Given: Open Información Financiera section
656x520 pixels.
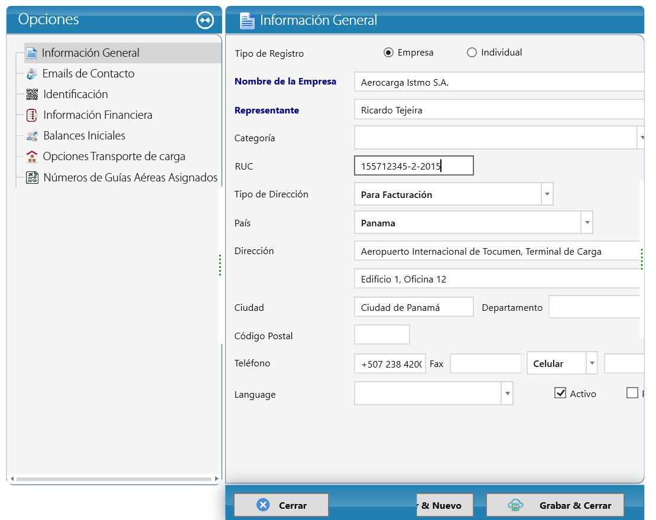Looking at the screenshot, I should pyautogui.click(x=98, y=115).
